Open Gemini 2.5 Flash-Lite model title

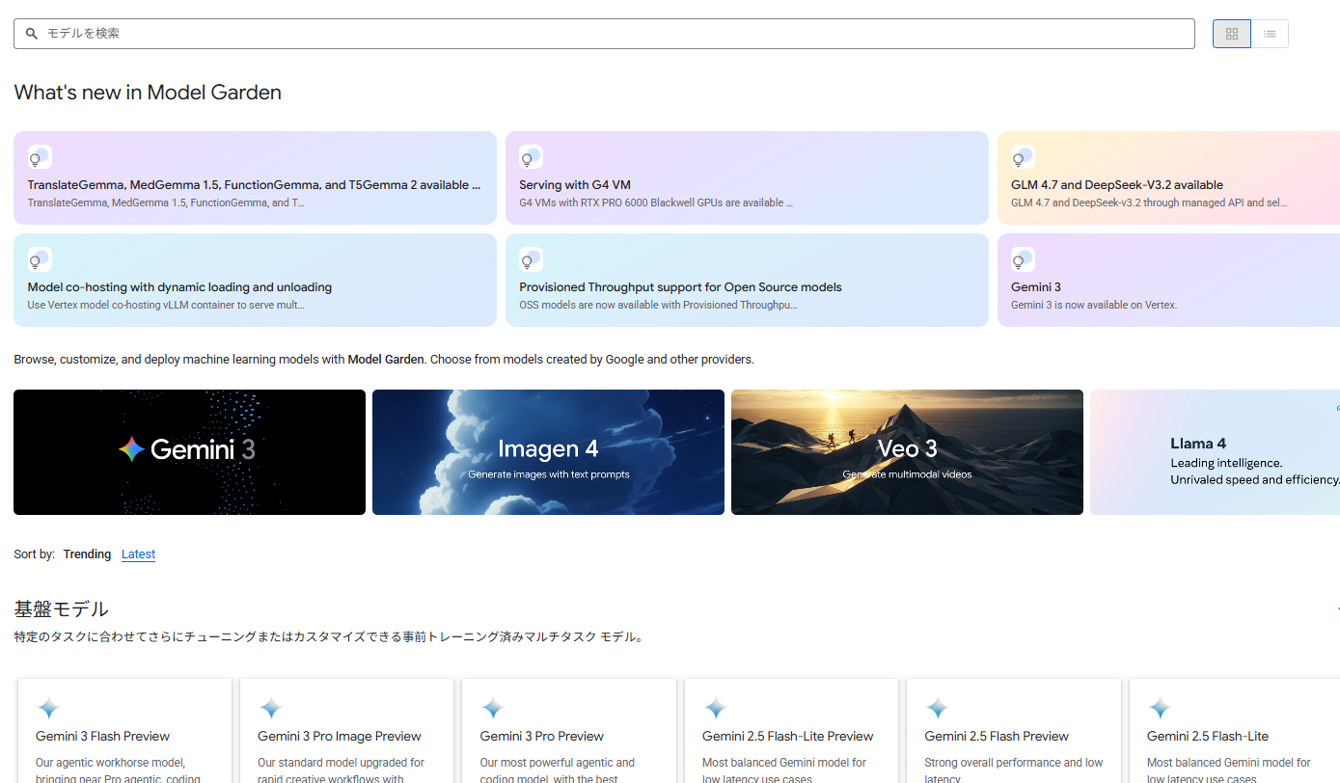click(x=1208, y=737)
